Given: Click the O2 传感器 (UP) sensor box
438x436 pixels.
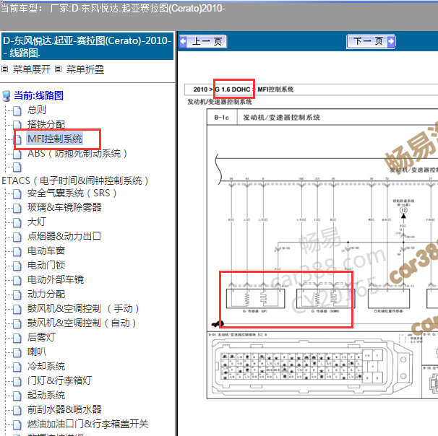Looking at the screenshot, I should pos(255,298).
